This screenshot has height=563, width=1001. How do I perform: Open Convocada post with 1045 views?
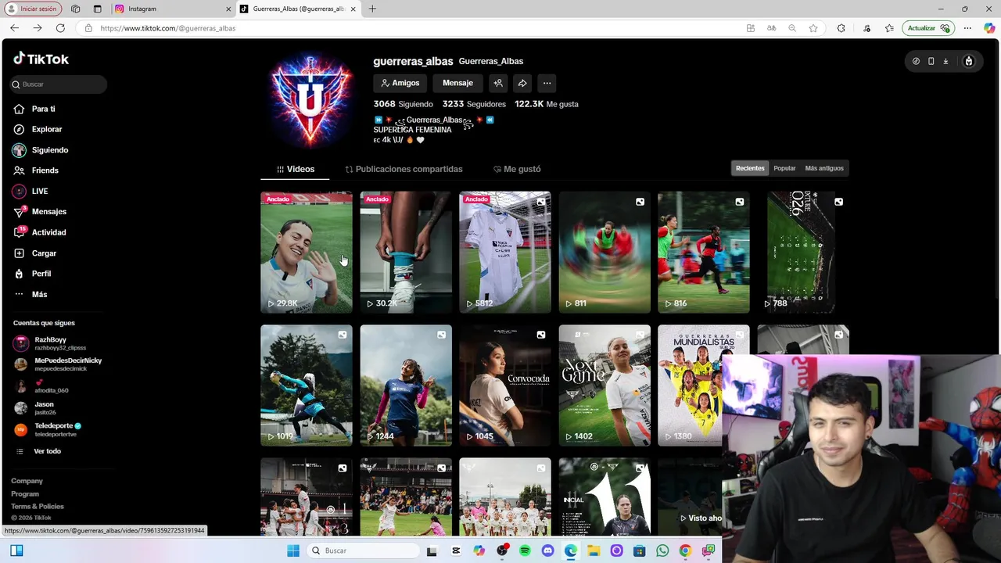click(x=505, y=385)
